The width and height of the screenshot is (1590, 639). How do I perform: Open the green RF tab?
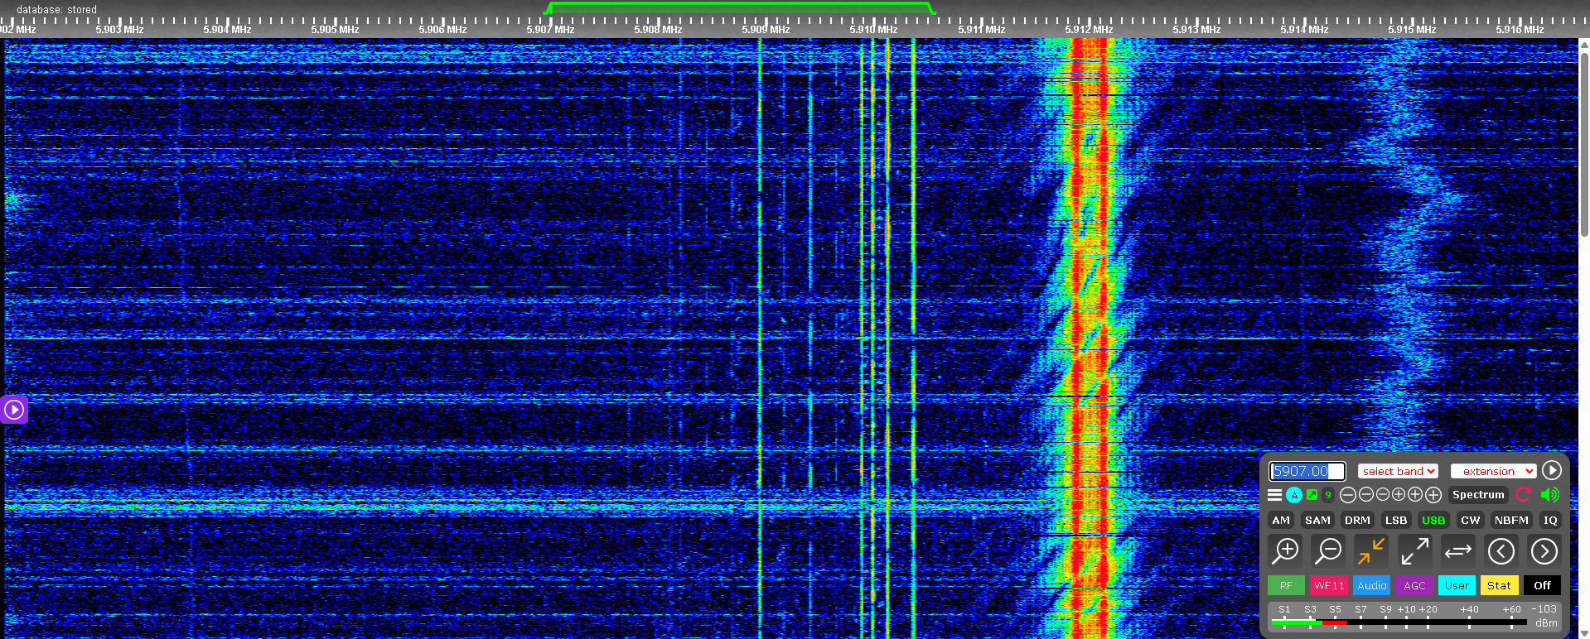pos(1286,585)
